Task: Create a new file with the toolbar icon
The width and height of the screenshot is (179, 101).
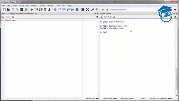Action: tap(4, 10)
